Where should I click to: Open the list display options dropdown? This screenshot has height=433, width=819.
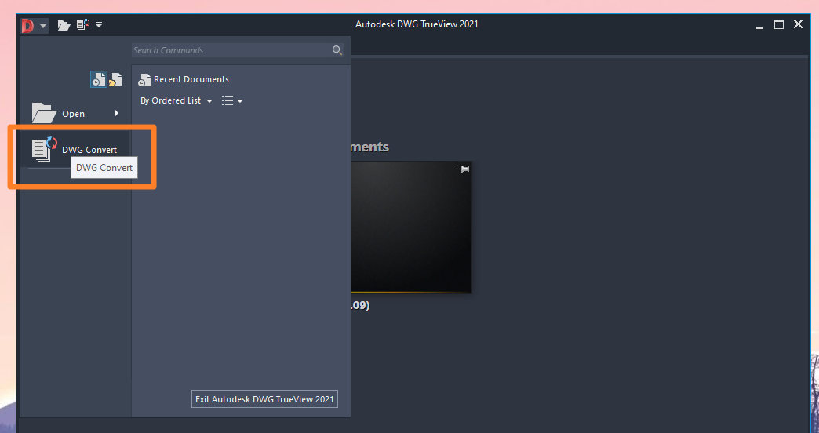(232, 101)
